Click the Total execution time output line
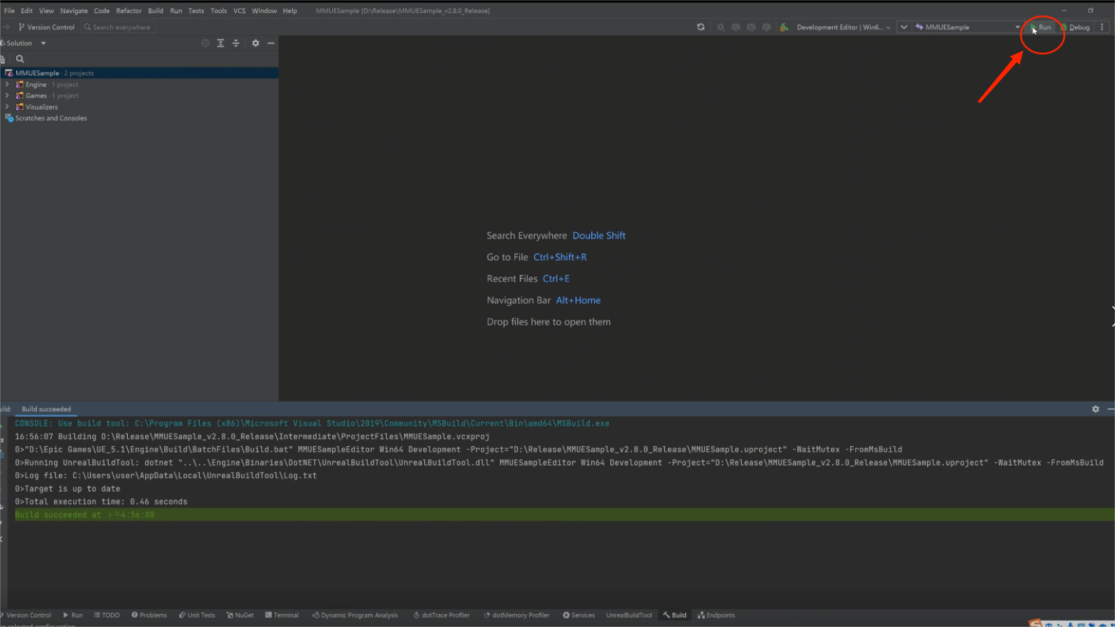Image resolution: width=1115 pixels, height=627 pixels. tap(101, 502)
